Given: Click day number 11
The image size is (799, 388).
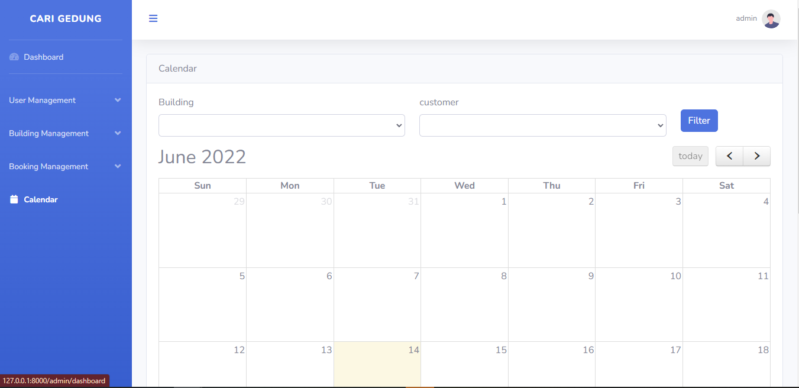Looking at the screenshot, I should point(764,276).
